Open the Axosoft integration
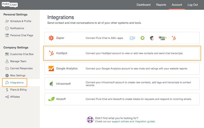This screenshot has height=128, width=204. coord(122,99)
